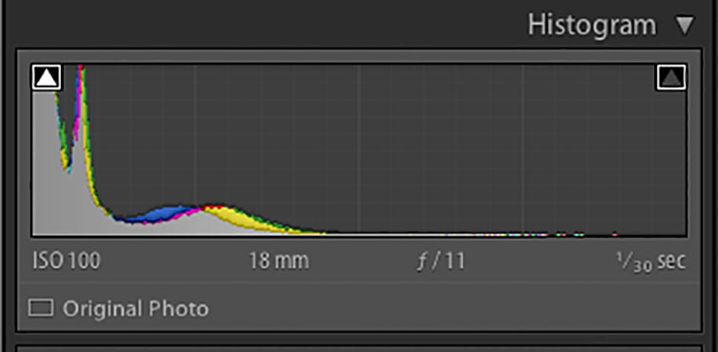
Task: Toggle the highlight clipping indicator
Action: click(671, 77)
